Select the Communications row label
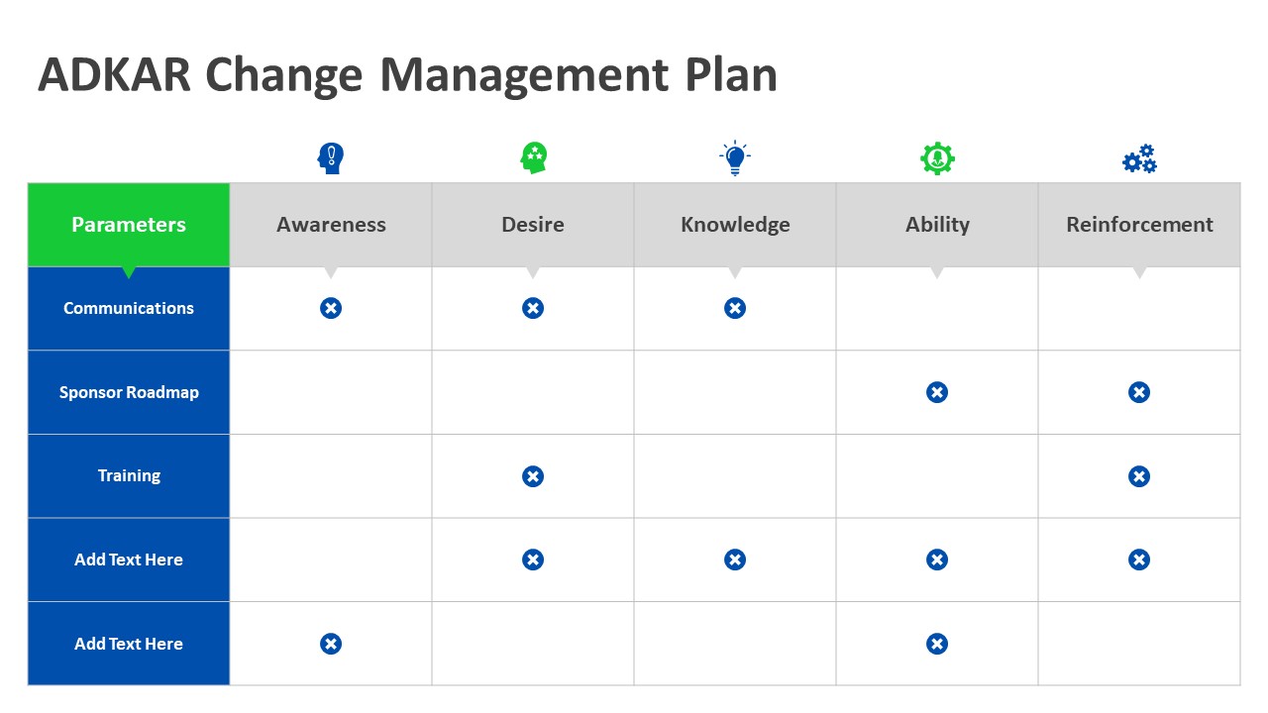This screenshot has width=1268, height=713. coord(129,308)
